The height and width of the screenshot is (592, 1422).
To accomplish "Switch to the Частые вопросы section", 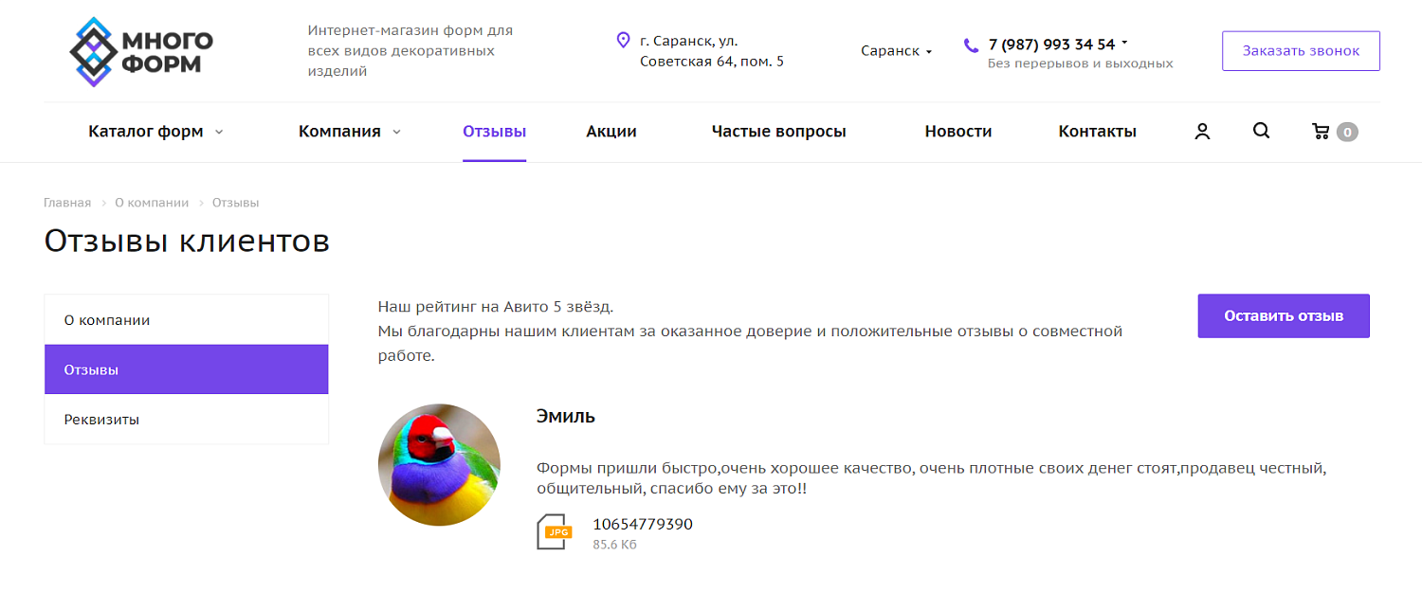I will pos(779,131).
